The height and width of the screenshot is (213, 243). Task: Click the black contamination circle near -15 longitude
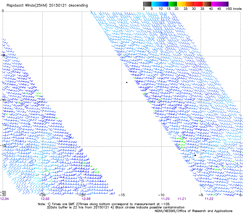(x=127, y=83)
